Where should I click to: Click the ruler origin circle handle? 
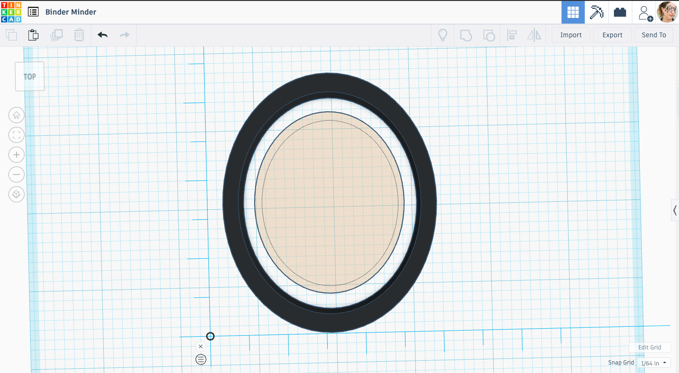pos(210,336)
